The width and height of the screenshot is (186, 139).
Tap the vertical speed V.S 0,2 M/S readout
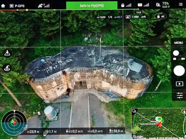tap(74, 131)
